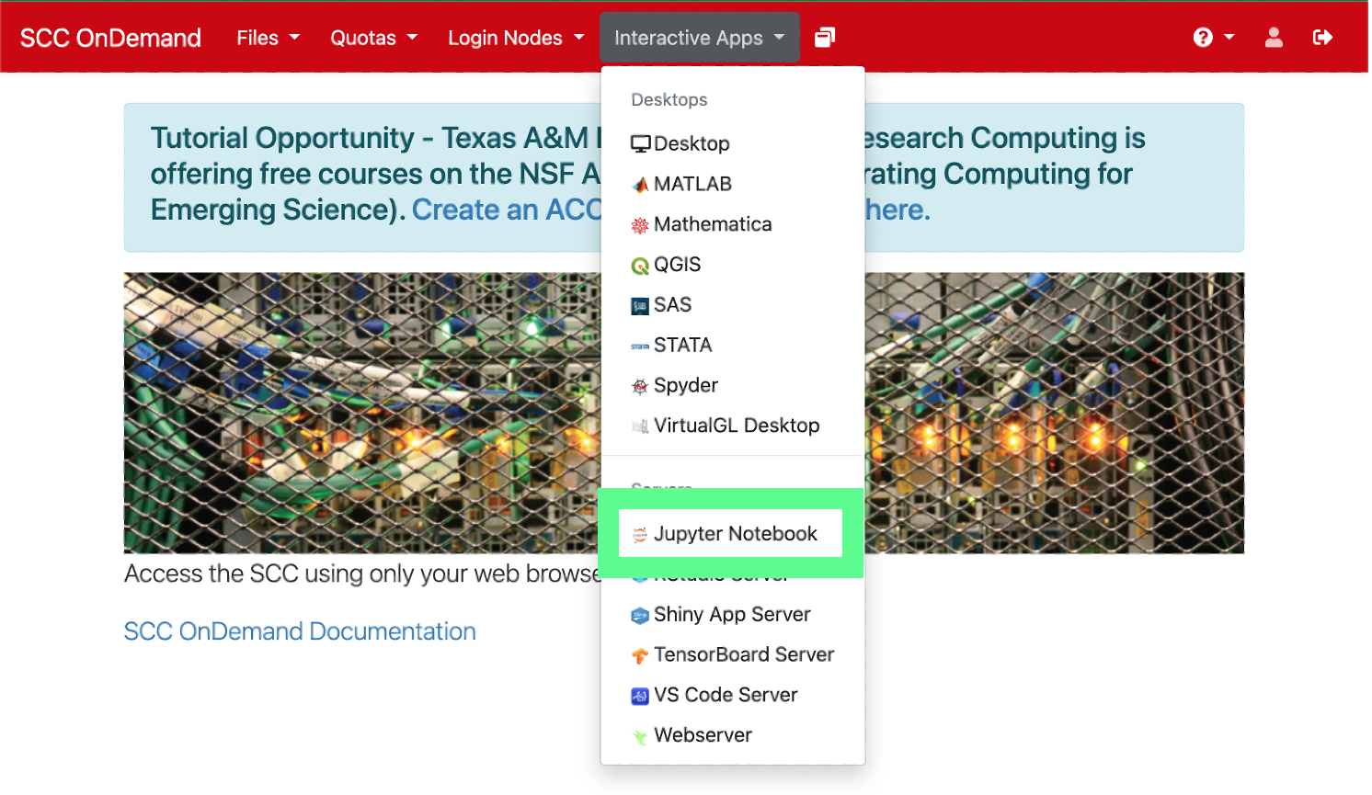Open the help question mark menu
1372x795 pixels.
pyautogui.click(x=1213, y=37)
